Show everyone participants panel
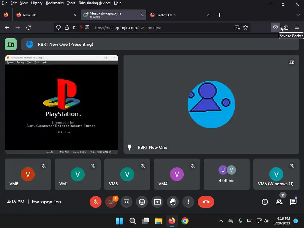 279,202
